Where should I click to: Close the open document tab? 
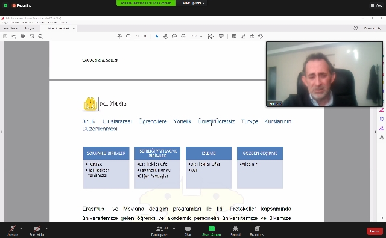(74, 28)
